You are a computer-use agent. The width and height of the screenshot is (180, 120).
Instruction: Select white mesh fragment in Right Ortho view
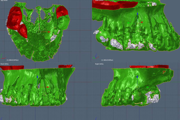point(152,97)
